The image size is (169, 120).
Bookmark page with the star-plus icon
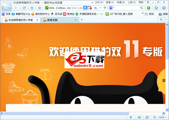click(x=95, y=8)
